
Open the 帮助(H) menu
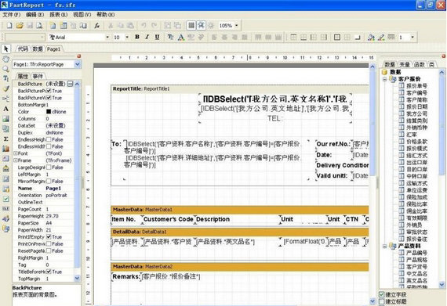(x=106, y=15)
